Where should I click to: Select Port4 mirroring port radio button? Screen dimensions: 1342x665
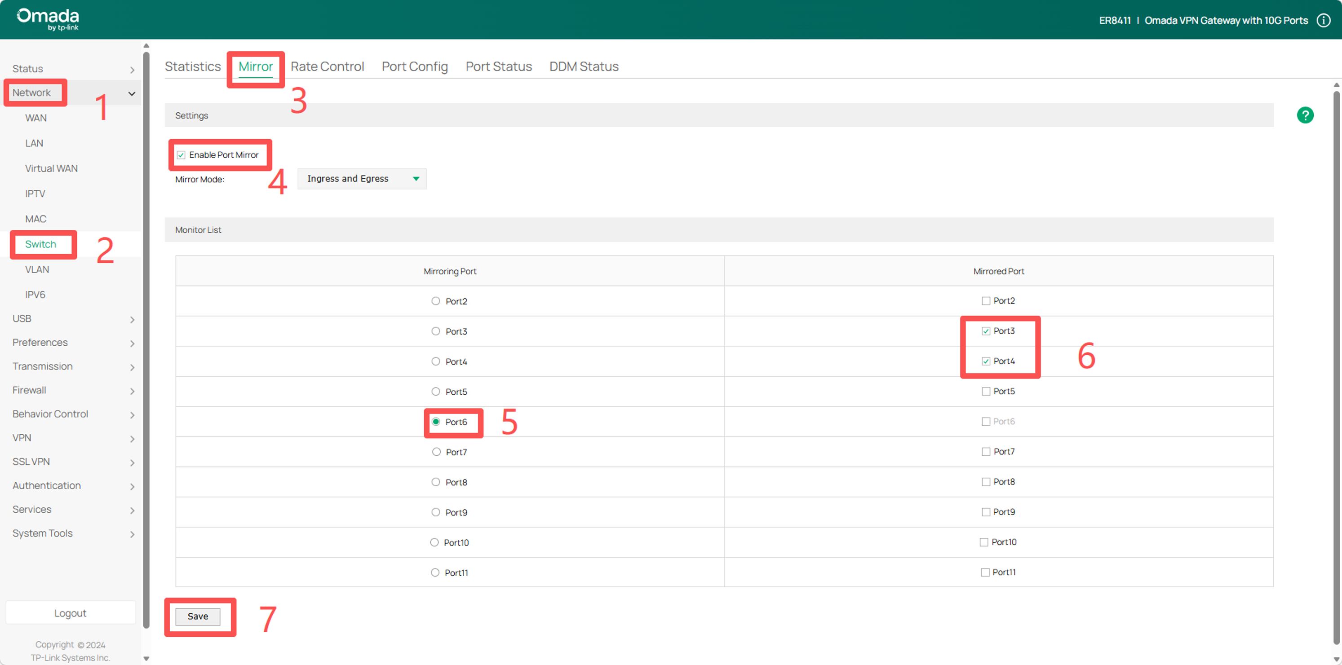coord(435,361)
